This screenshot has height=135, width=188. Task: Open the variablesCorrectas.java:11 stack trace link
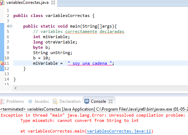(119, 131)
